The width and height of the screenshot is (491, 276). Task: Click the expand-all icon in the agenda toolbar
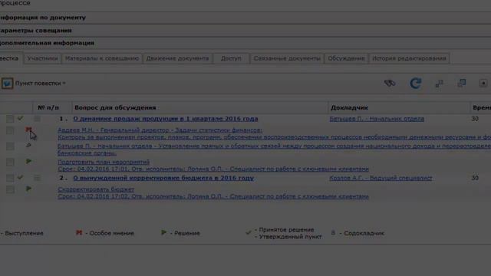(462, 83)
